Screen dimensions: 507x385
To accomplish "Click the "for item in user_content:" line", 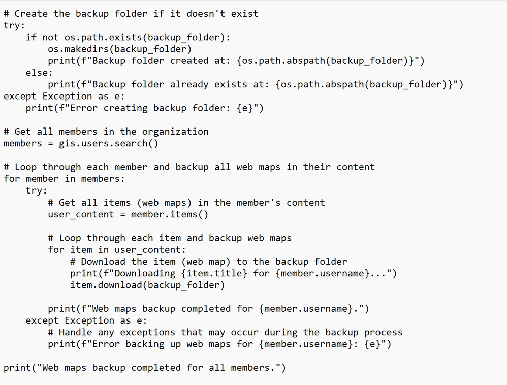I will (117, 250).
